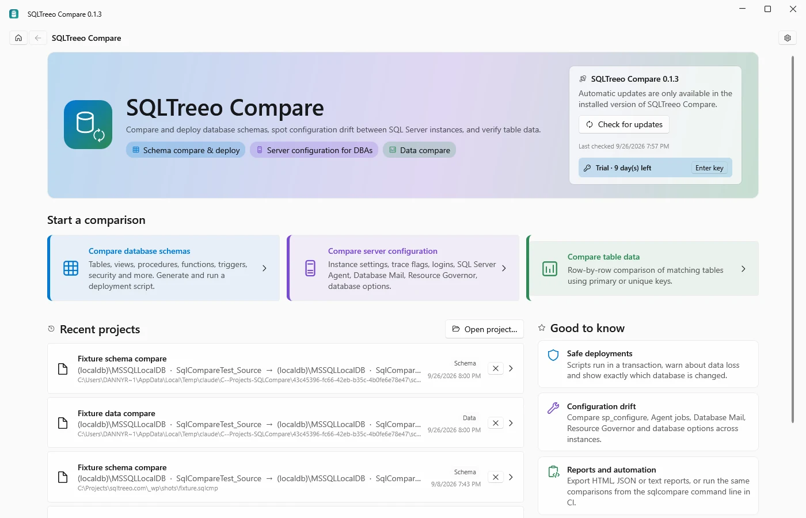Remove the Fixture data compare project with X

(x=496, y=423)
